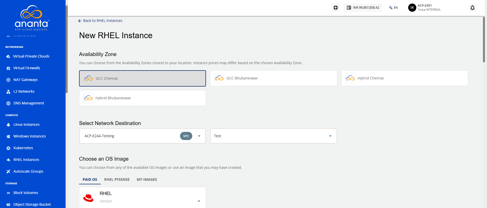Open the notifications bell
The width and height of the screenshot is (487, 208).
[x=473, y=8]
